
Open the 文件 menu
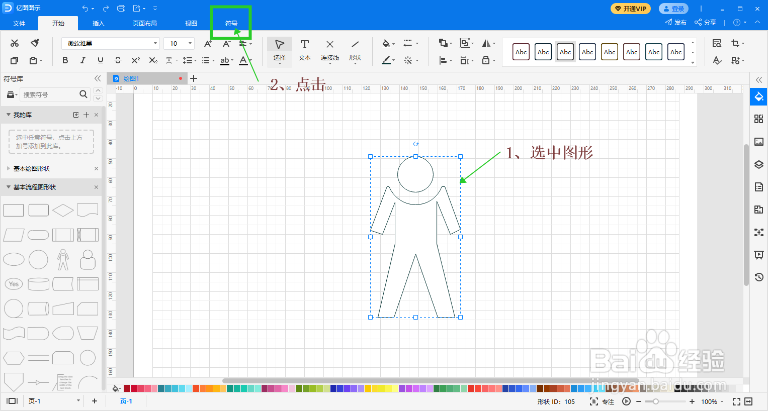point(19,23)
